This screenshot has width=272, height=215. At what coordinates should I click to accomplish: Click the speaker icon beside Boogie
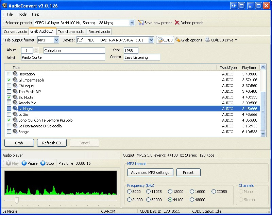15,131
